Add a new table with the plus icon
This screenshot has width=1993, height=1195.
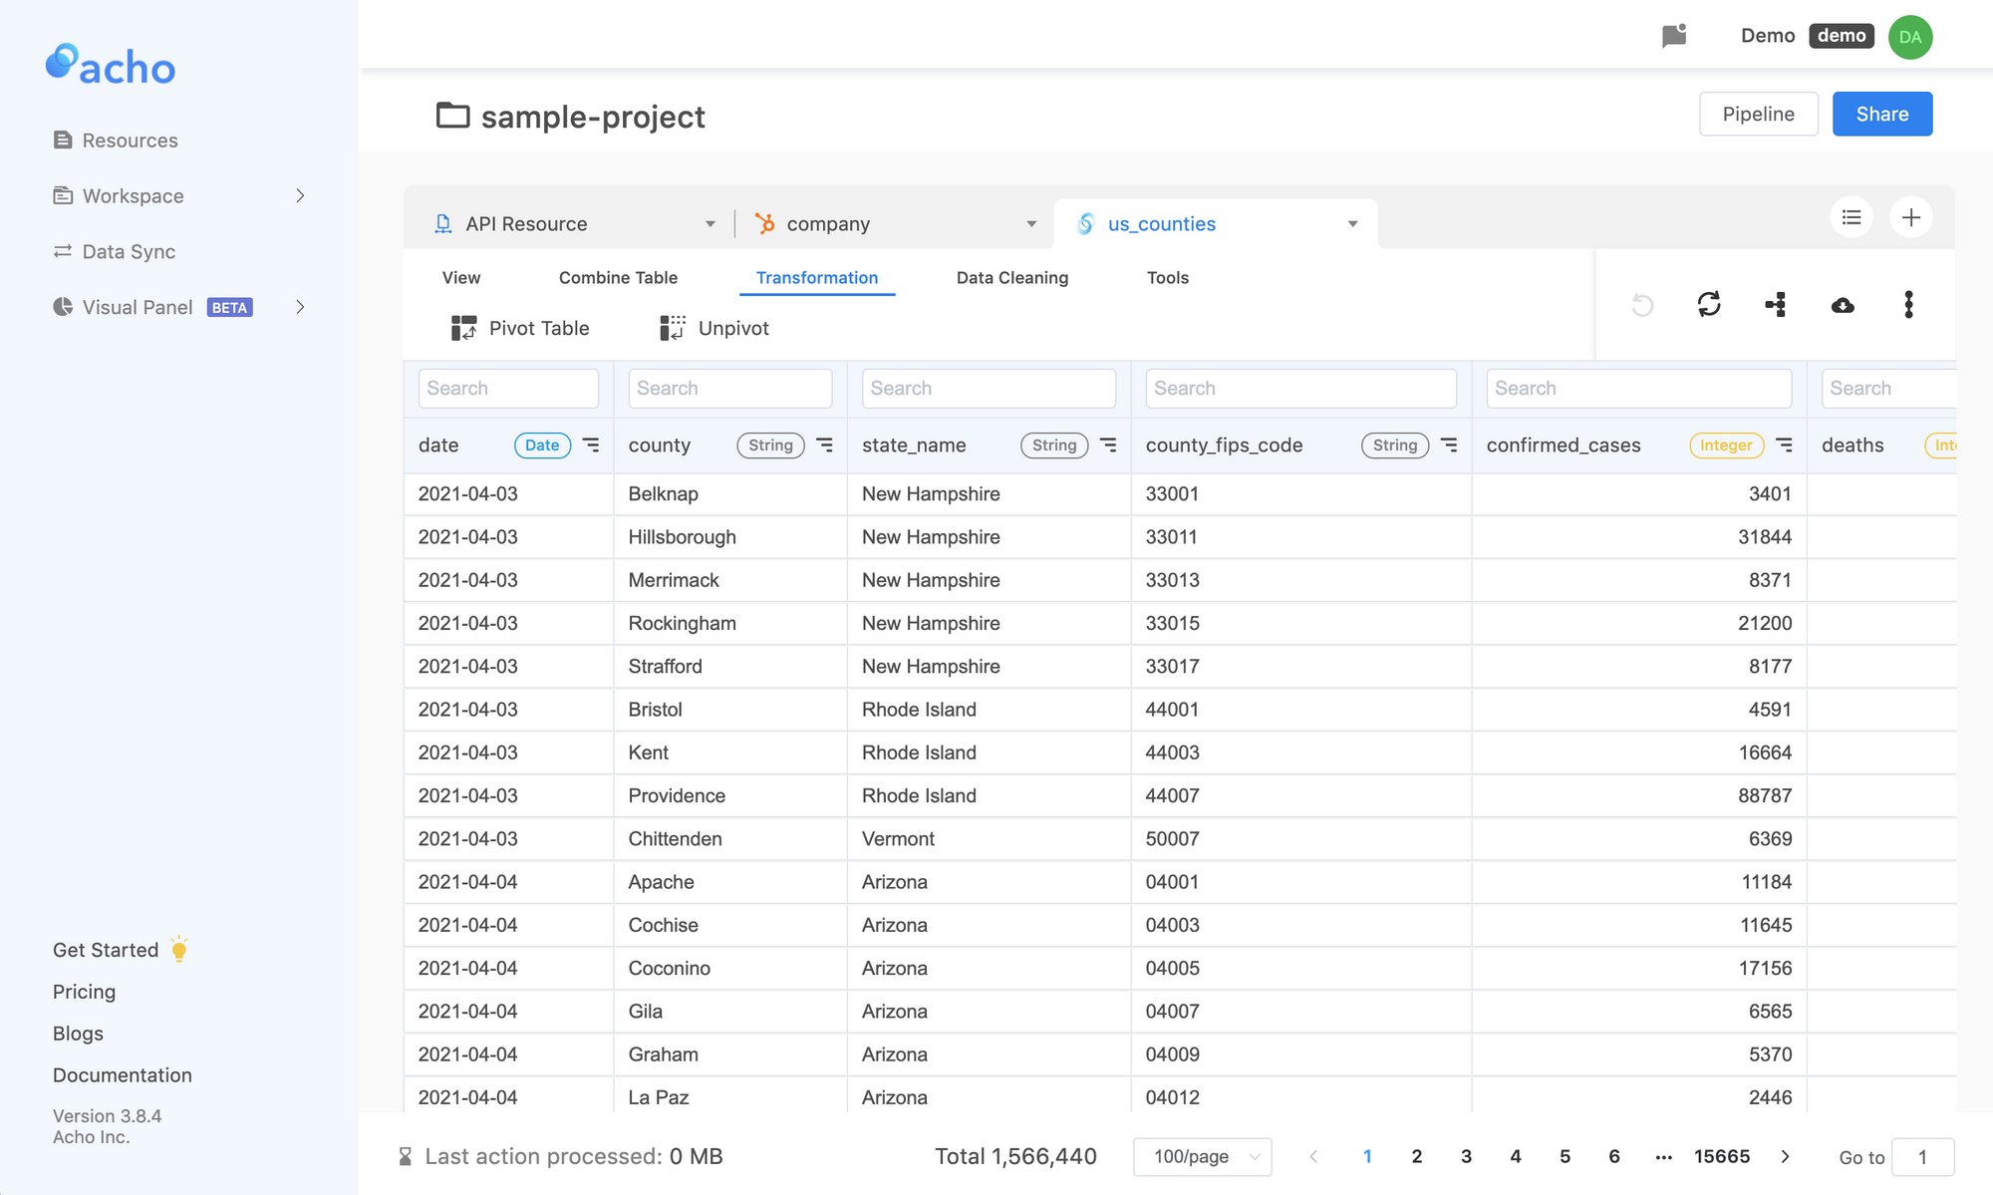click(x=1911, y=217)
